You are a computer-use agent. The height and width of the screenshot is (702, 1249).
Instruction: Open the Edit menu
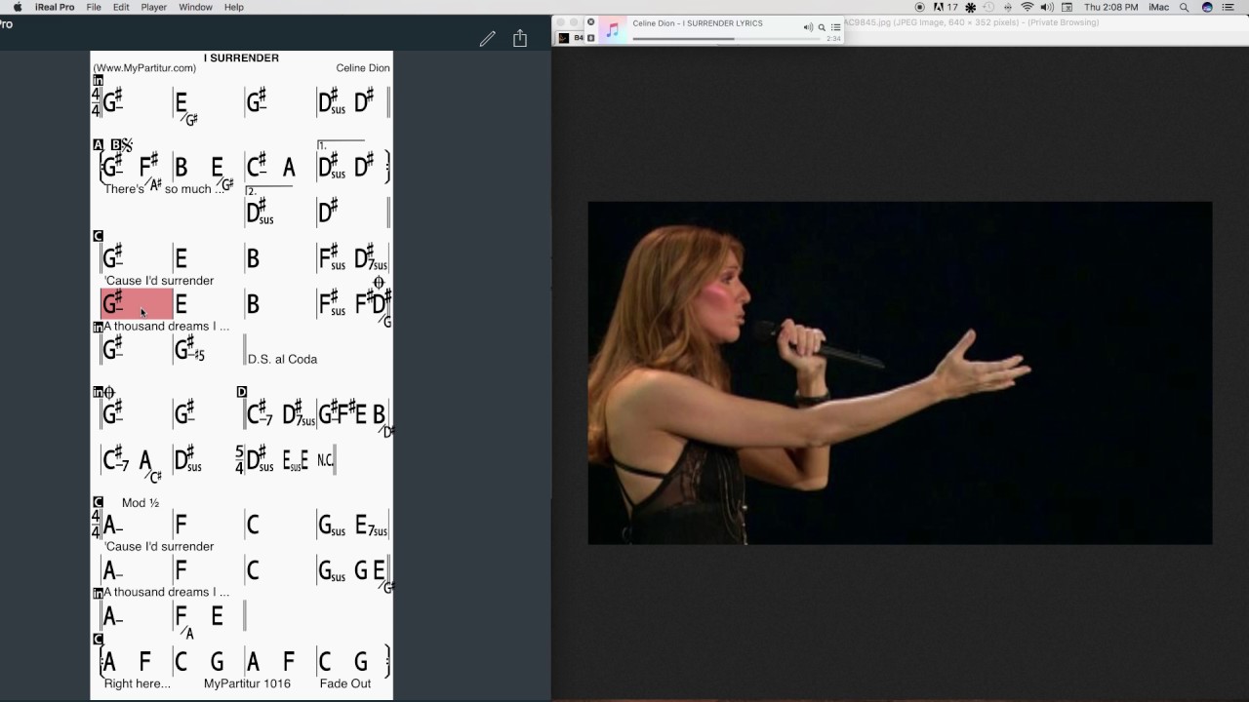(x=121, y=7)
